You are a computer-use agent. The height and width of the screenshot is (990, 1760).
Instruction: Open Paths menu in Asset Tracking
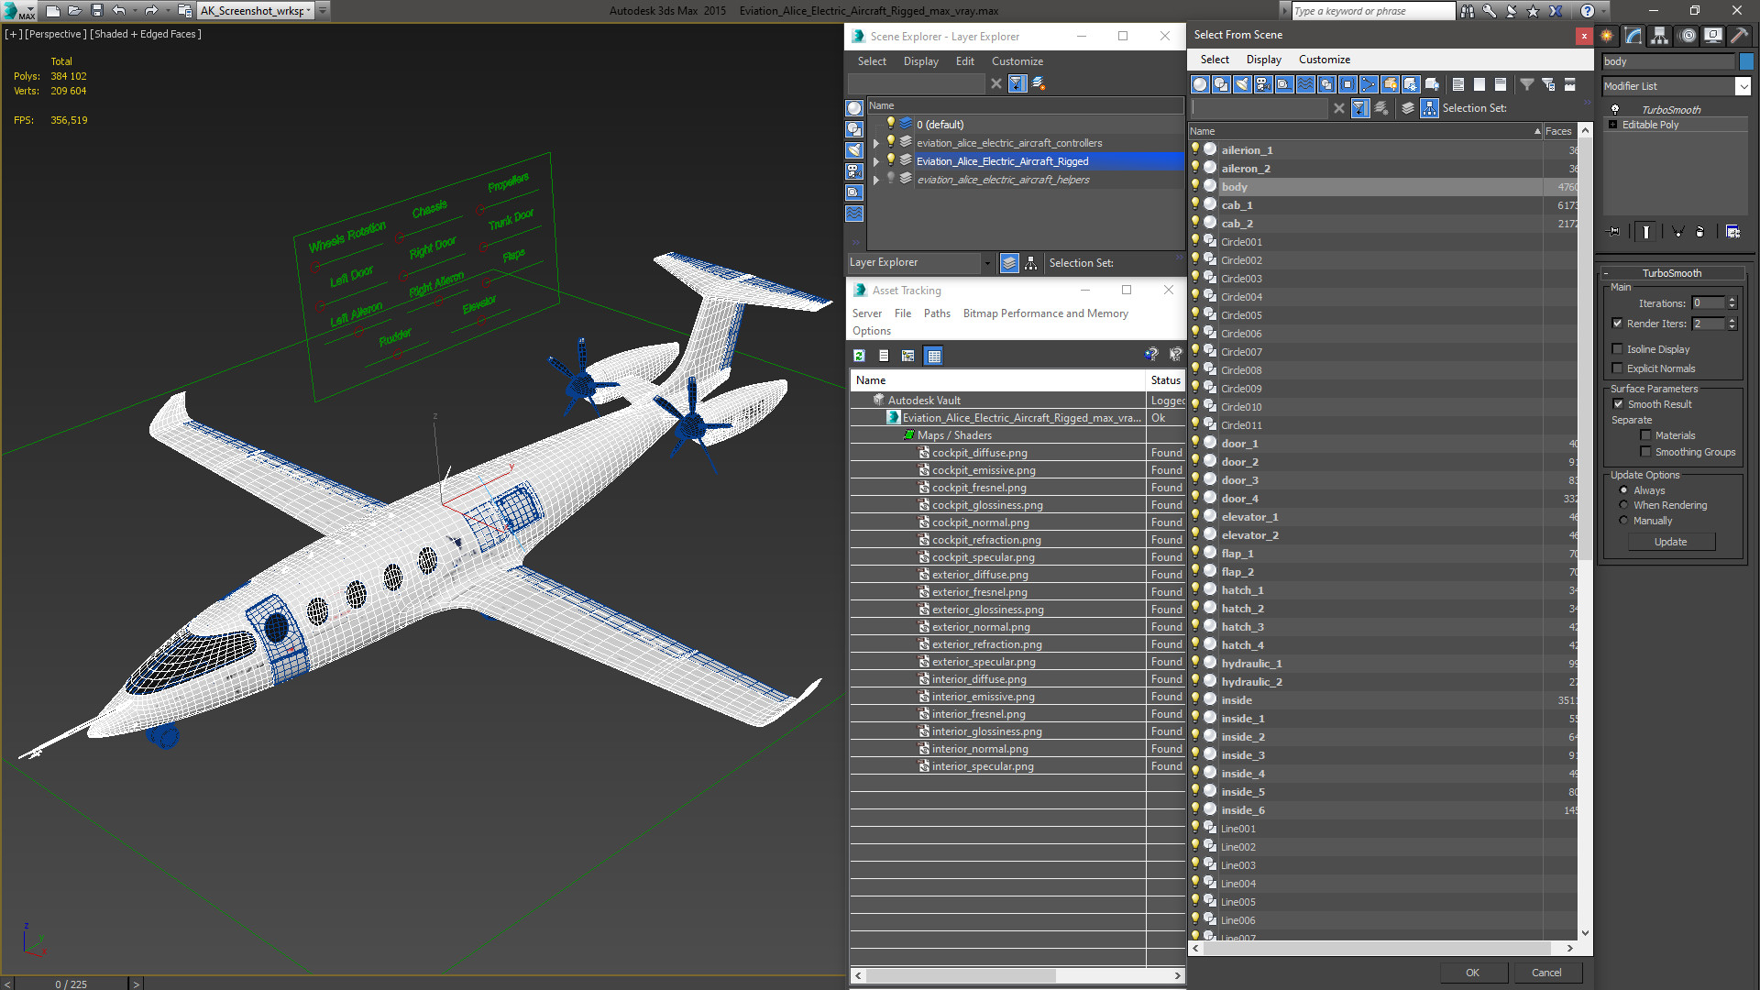point(937,313)
